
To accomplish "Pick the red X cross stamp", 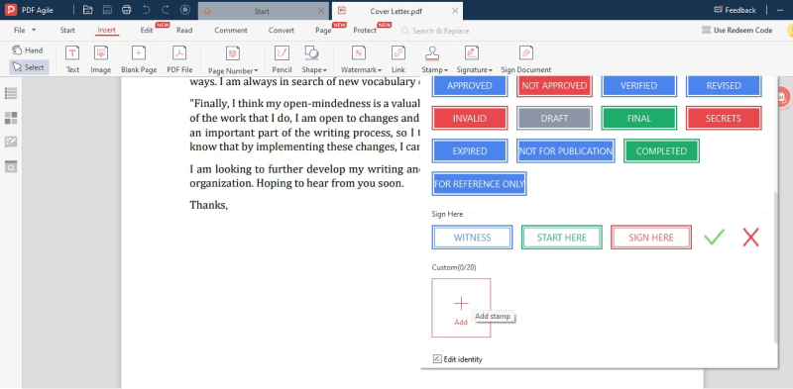I will (x=751, y=237).
